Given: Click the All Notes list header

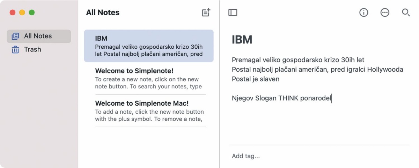Looking at the screenshot, I should (x=103, y=13).
